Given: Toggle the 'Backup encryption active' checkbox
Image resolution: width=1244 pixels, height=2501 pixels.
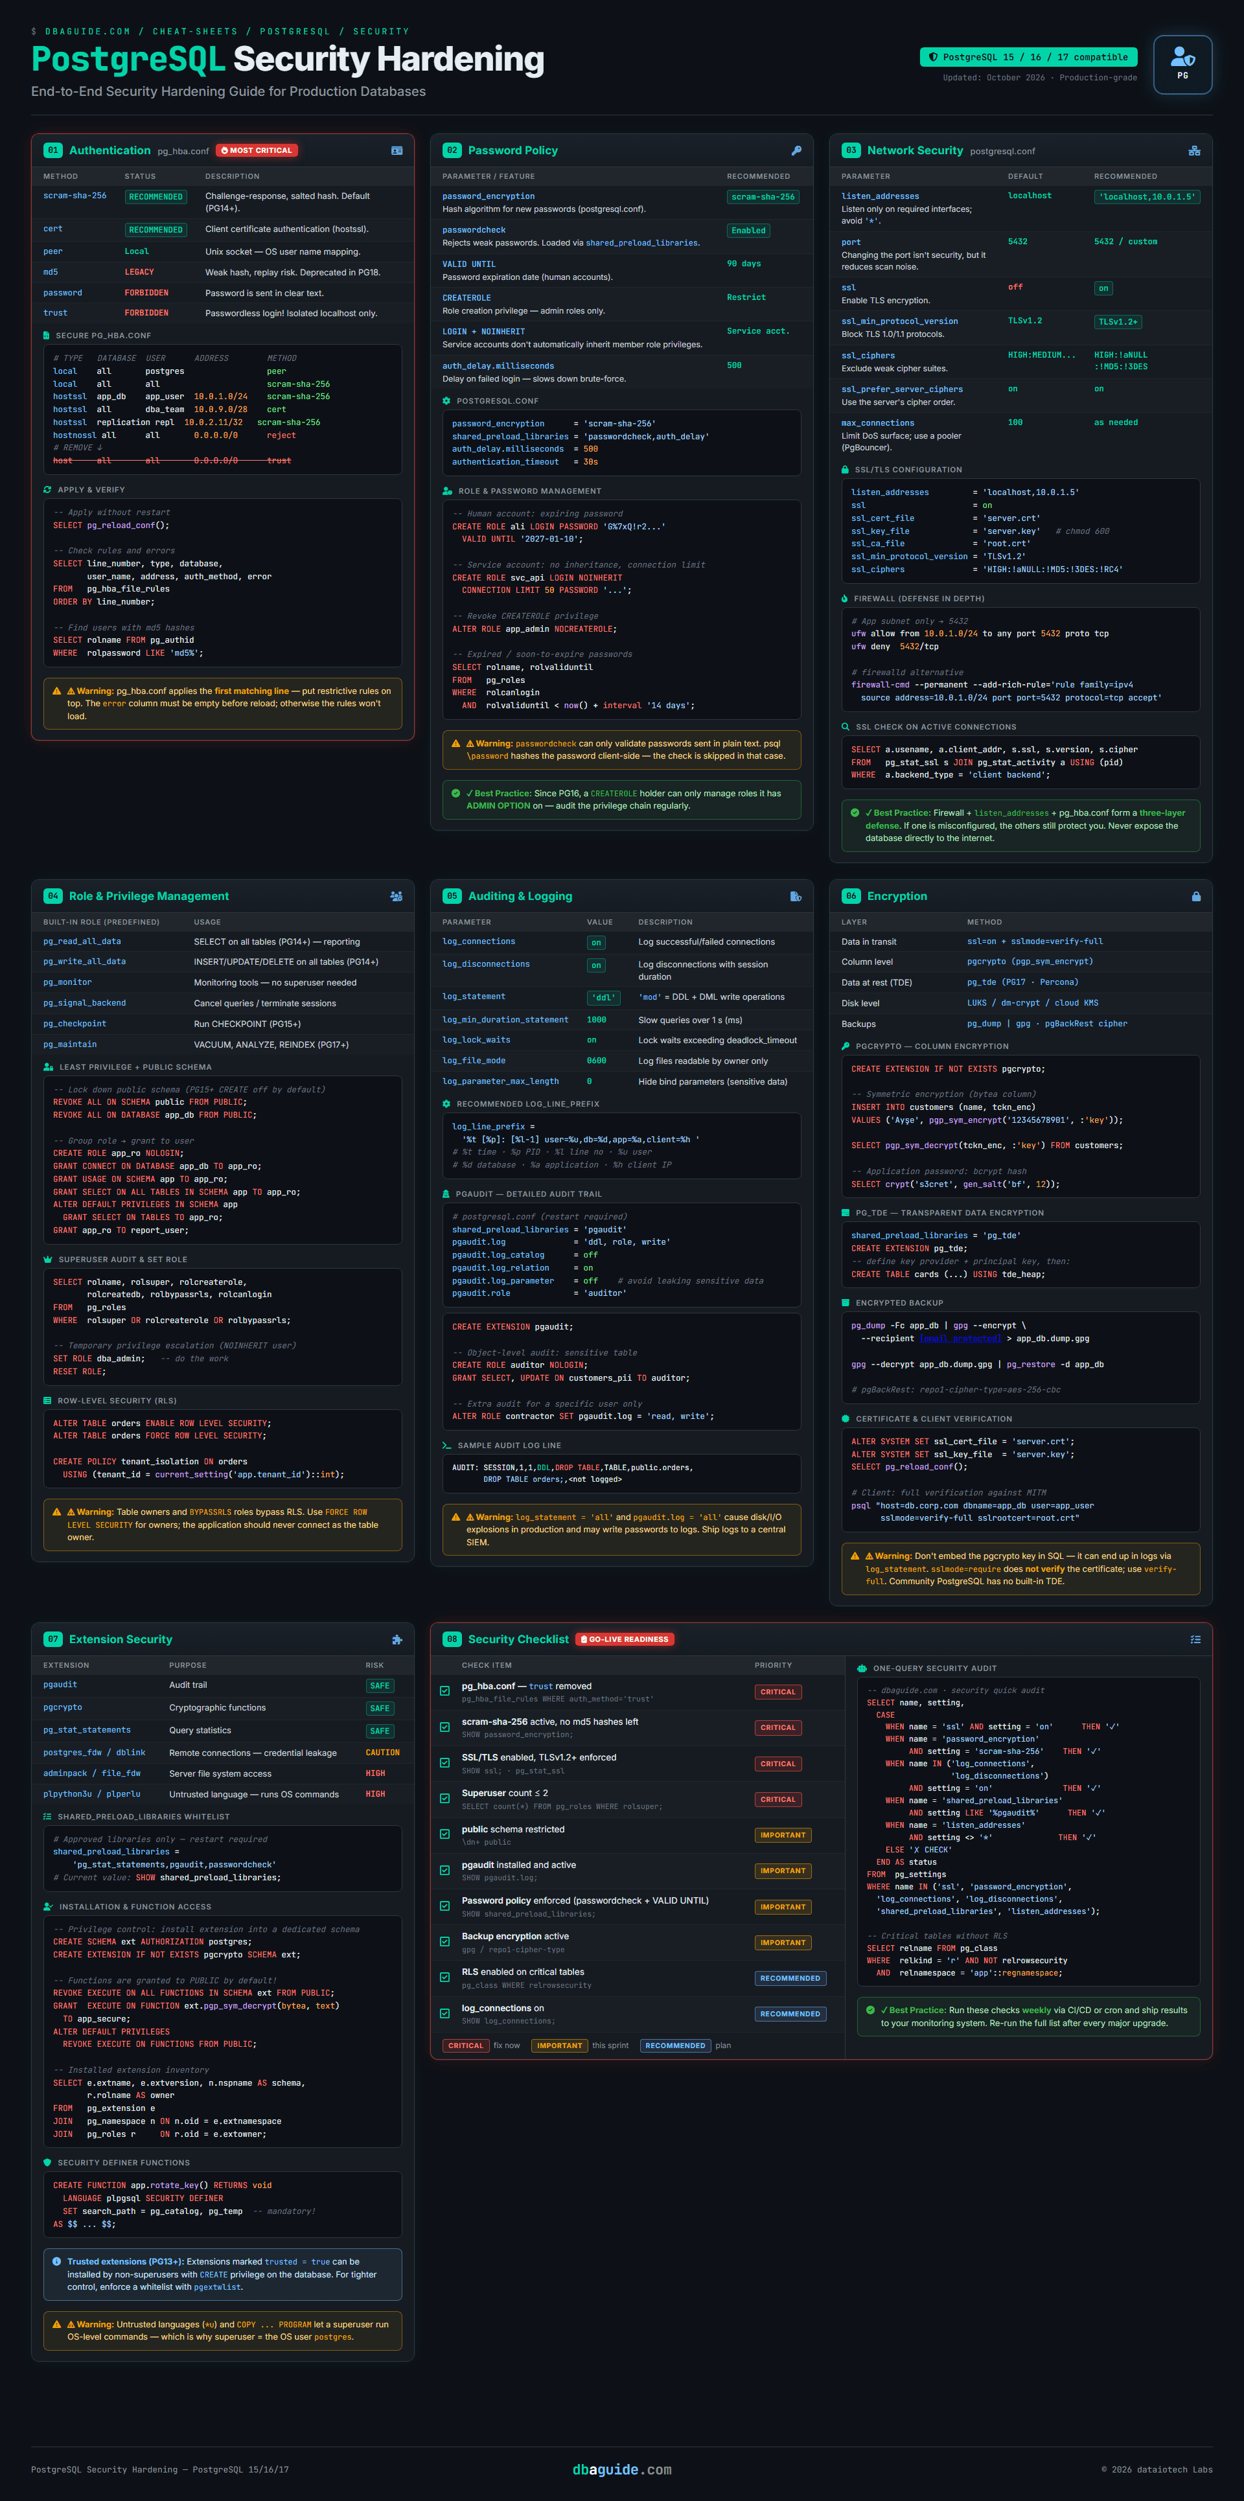Looking at the screenshot, I should point(444,1941).
